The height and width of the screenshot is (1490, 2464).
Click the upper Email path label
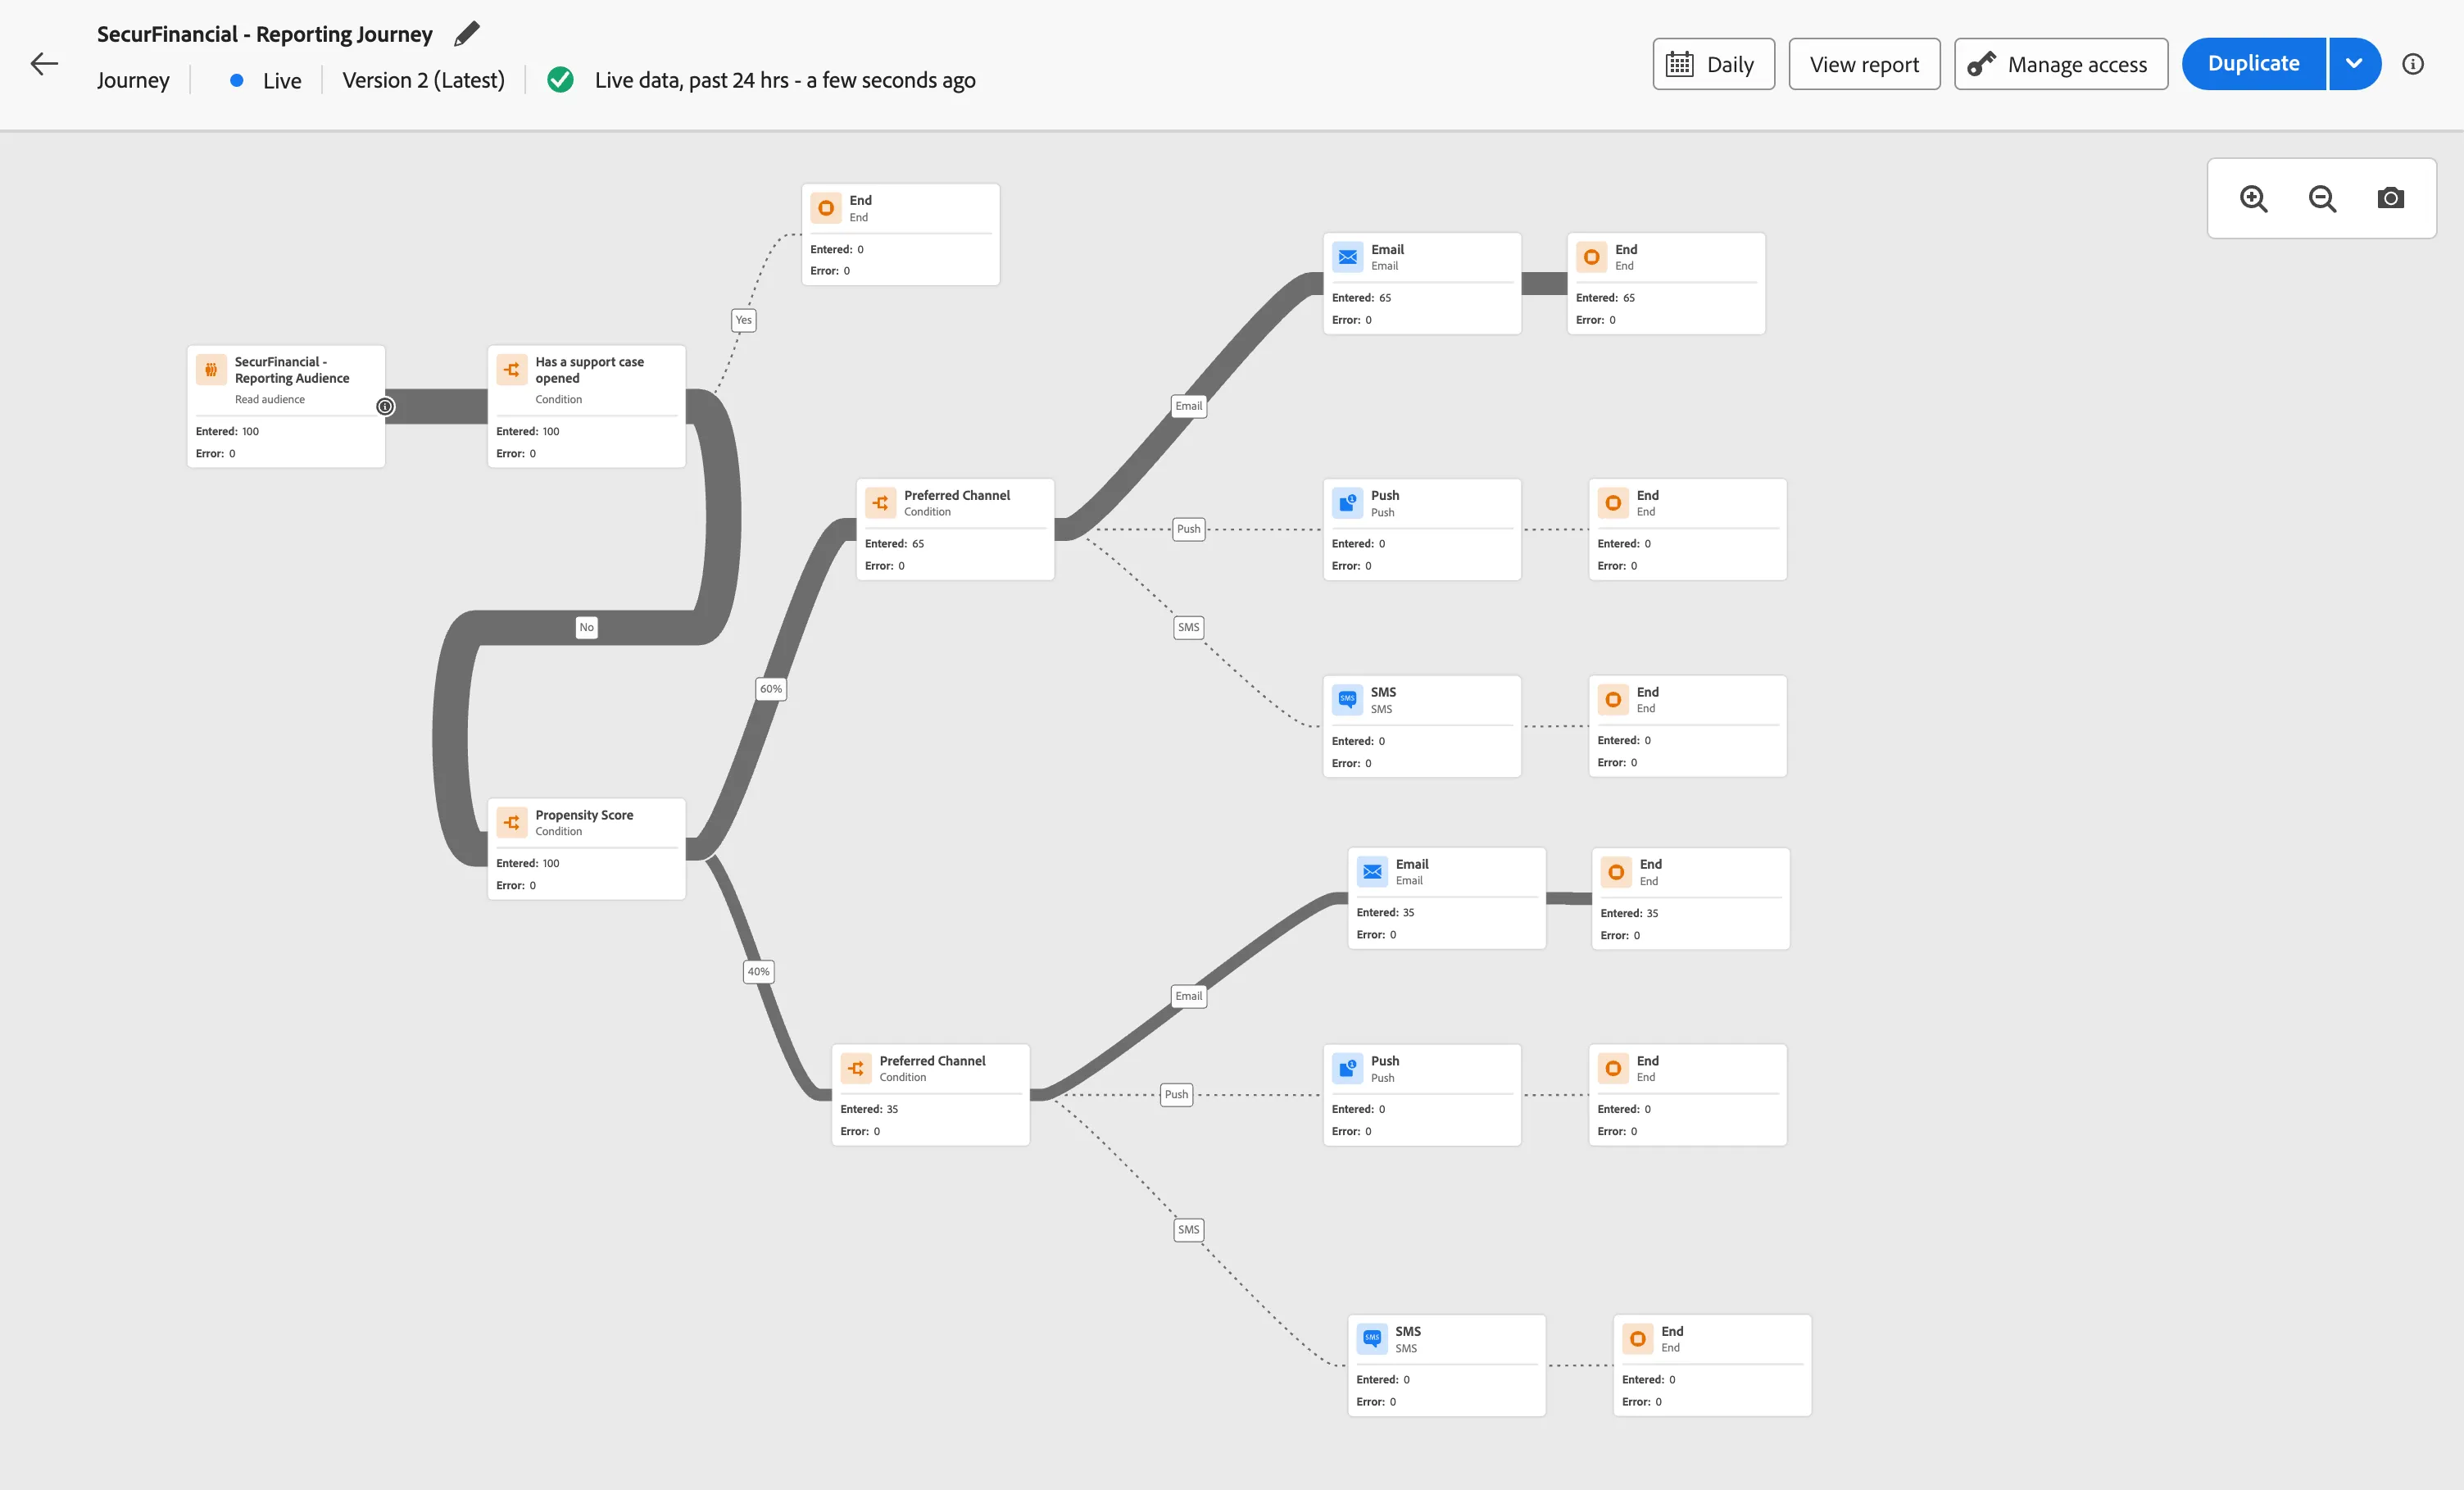1189,406
